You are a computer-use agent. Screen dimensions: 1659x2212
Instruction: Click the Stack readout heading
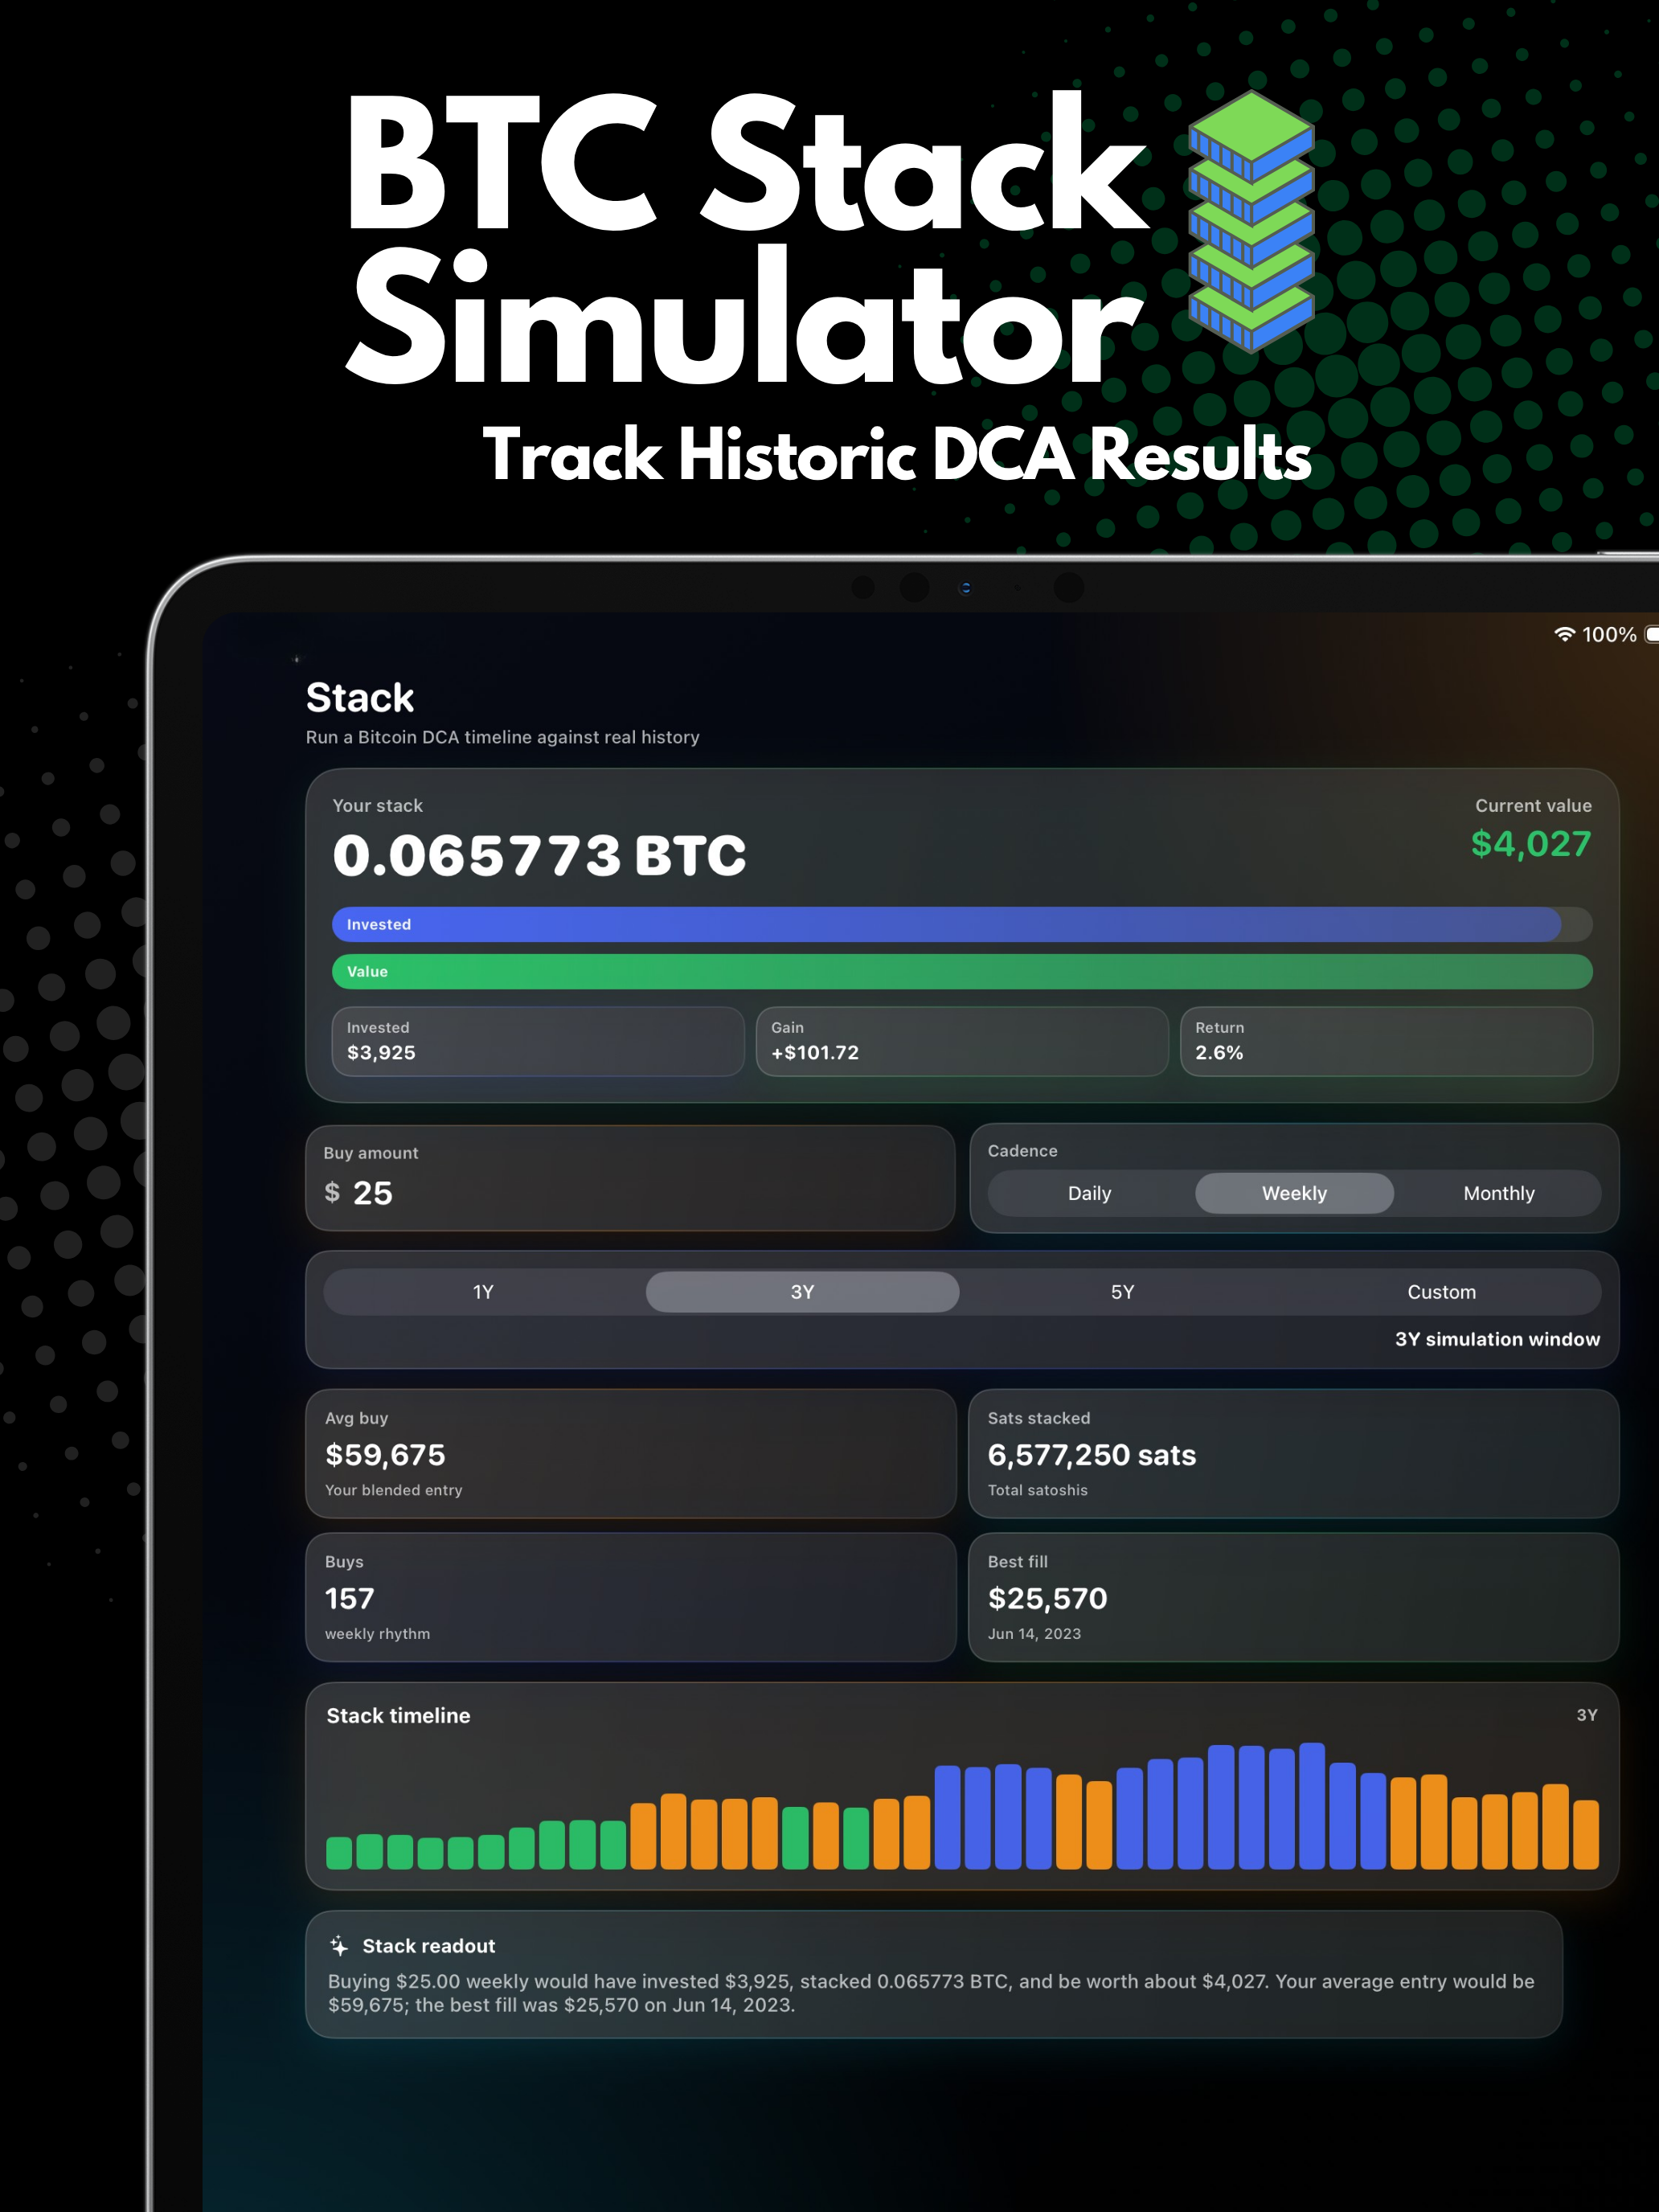pyautogui.click(x=428, y=1946)
